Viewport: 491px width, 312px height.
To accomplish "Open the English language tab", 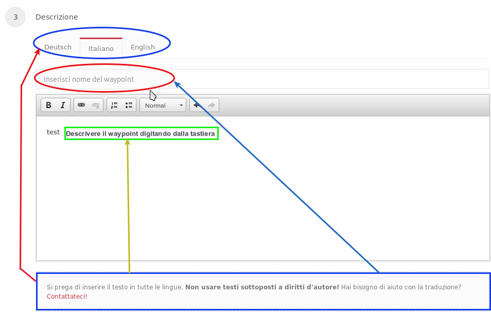I will 143,47.
